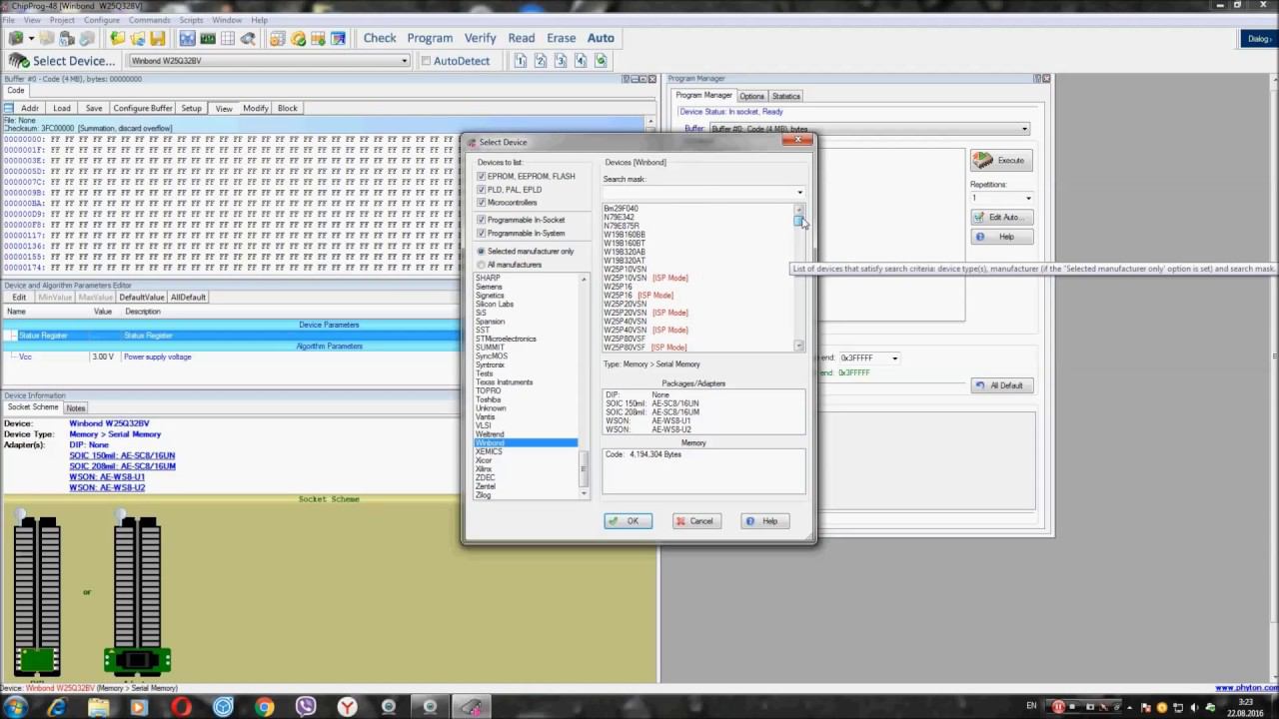Select W25P16 [ISP Mode] in device list
Image resolution: width=1279 pixels, height=719 pixels.
tap(639, 296)
